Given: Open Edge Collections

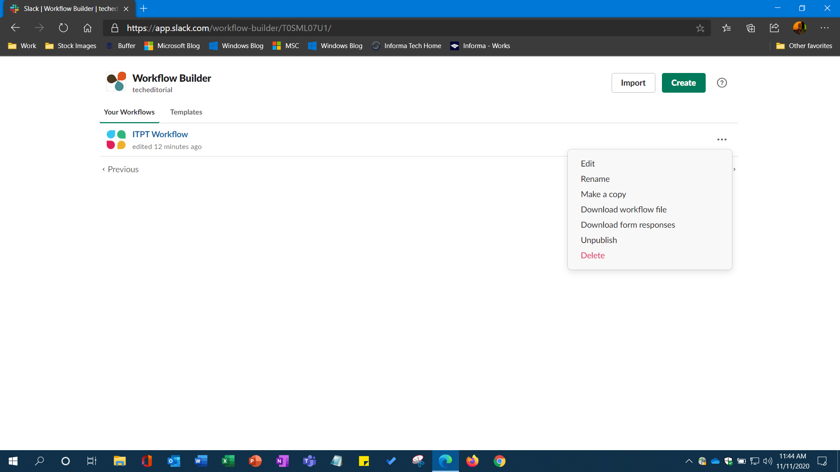Looking at the screenshot, I should (751, 28).
